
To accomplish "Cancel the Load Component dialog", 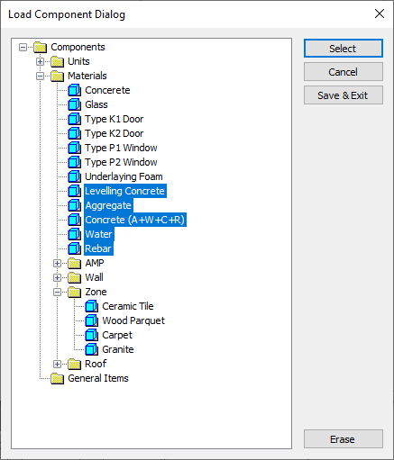I will [x=344, y=72].
